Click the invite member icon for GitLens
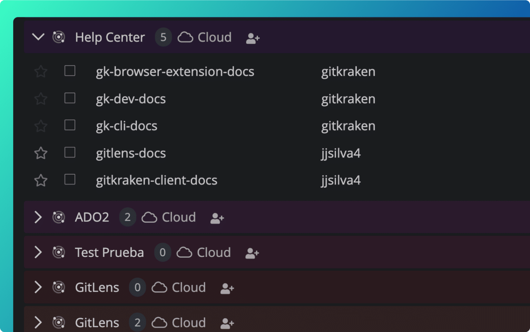Viewport: 530px width, 332px height. [x=226, y=288]
